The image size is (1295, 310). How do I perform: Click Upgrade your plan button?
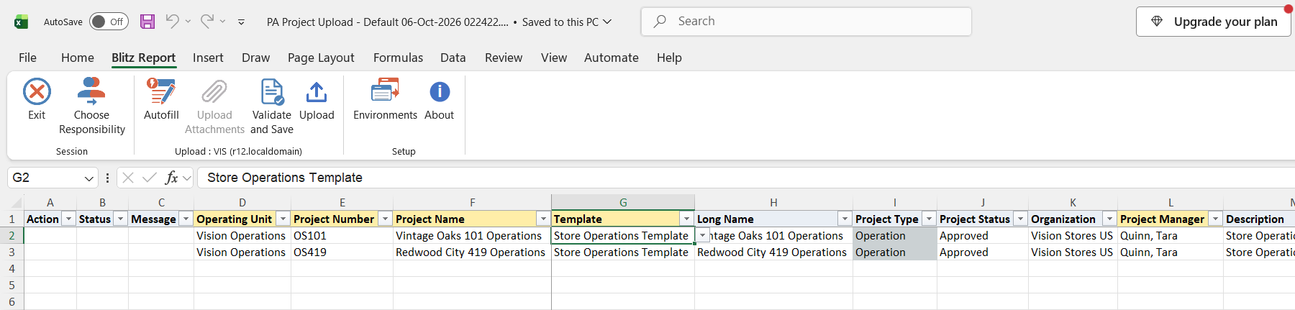pyautogui.click(x=1214, y=22)
